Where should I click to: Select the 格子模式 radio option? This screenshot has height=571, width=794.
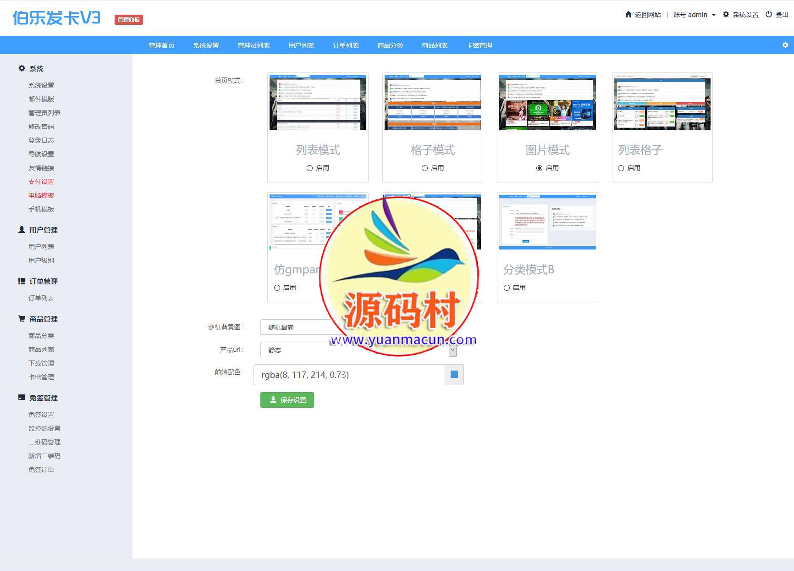[x=425, y=168]
